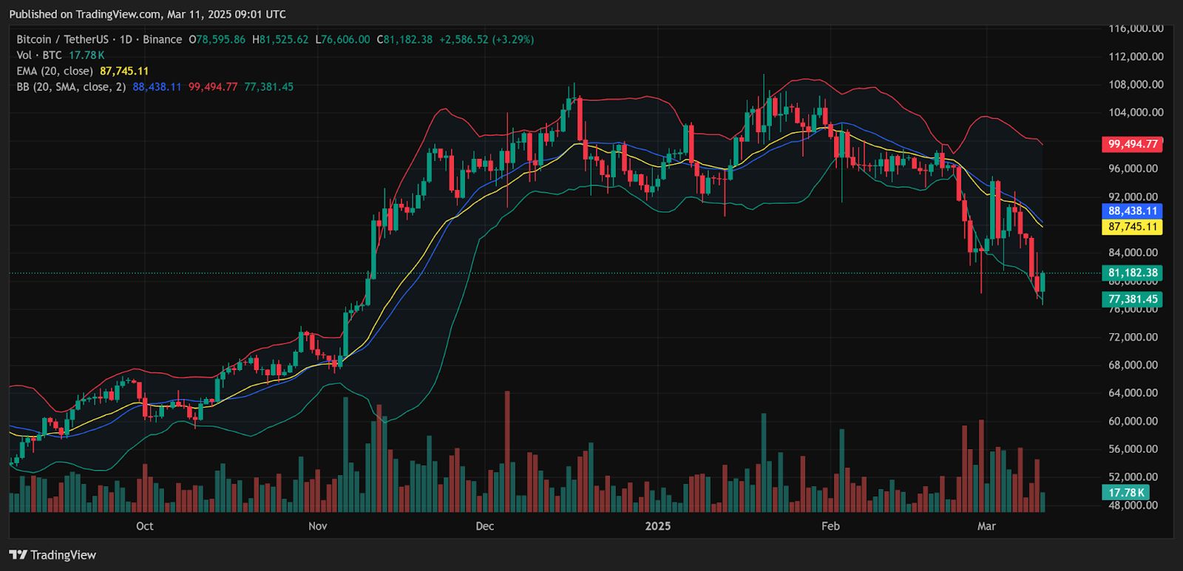Click the TradingView logo icon
Screen dimensions: 1183x571
coord(18,555)
